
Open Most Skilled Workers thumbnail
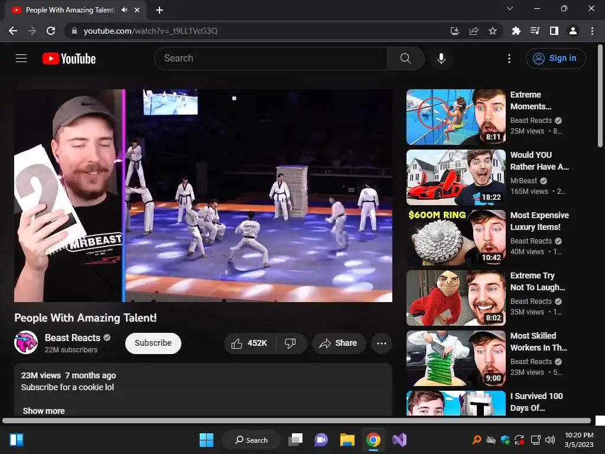coord(456,358)
